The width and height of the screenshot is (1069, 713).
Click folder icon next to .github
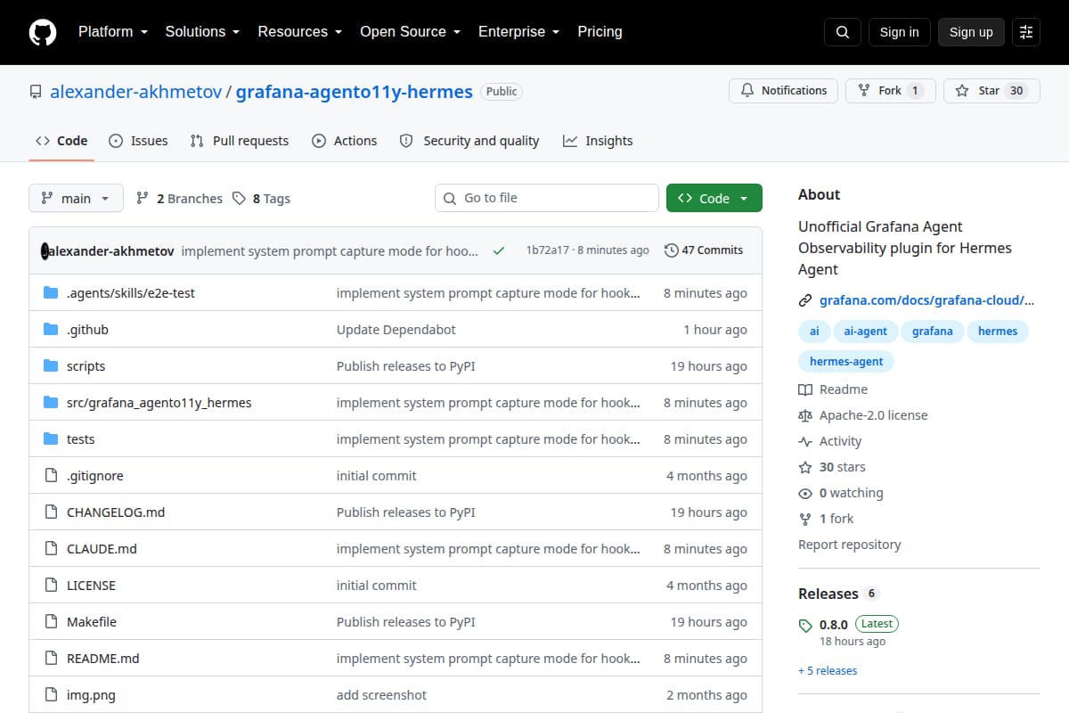click(x=51, y=330)
